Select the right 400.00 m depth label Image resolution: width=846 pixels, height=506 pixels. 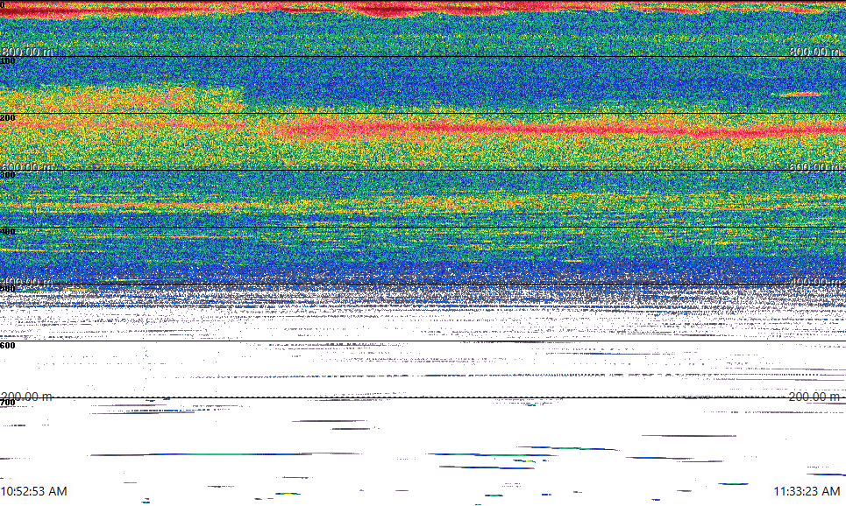pos(814,282)
